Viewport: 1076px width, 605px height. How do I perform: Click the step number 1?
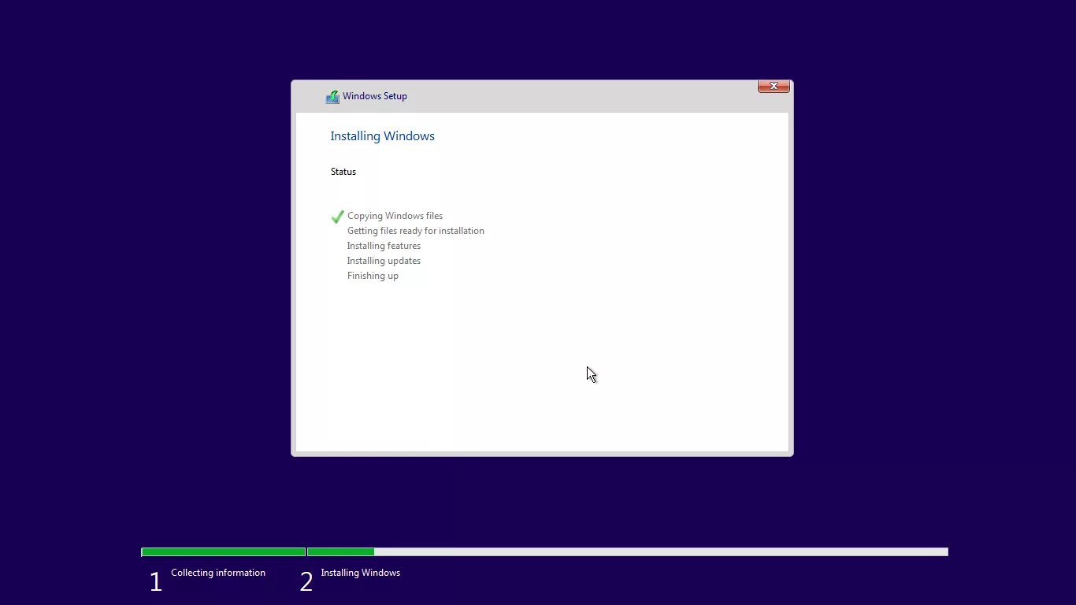(156, 582)
